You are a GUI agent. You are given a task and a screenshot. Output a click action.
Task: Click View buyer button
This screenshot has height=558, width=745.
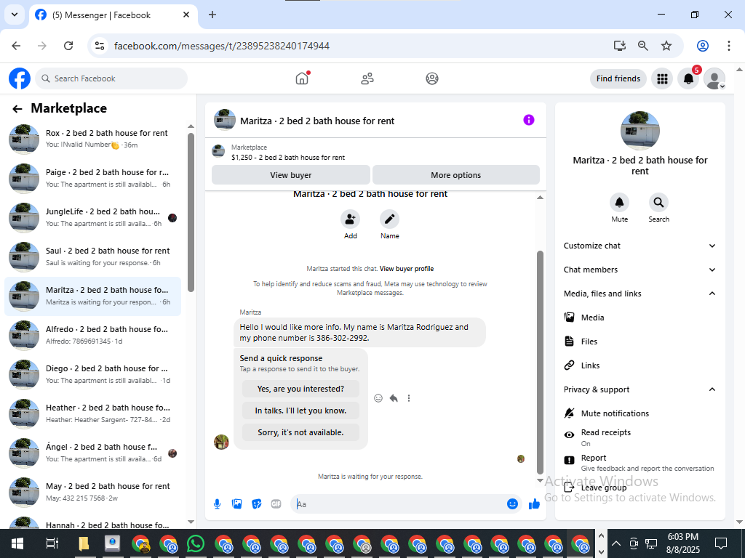(x=291, y=175)
